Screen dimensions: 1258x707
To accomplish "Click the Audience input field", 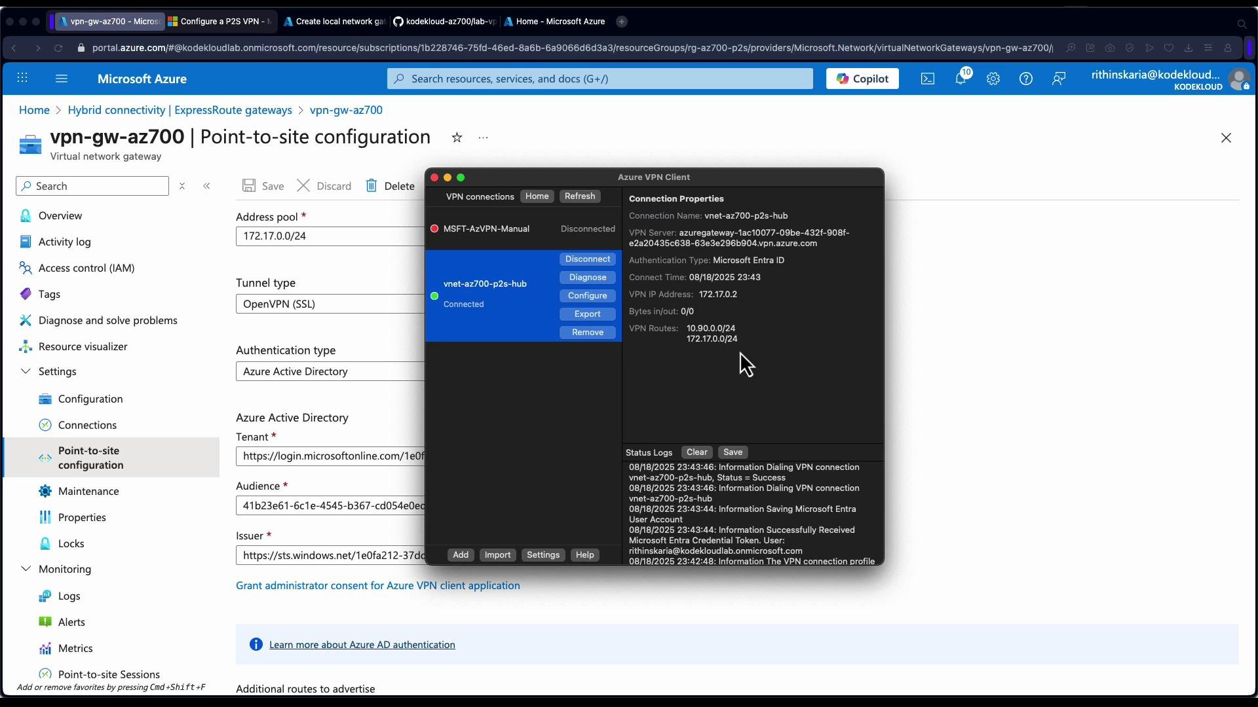I will pyautogui.click(x=330, y=505).
